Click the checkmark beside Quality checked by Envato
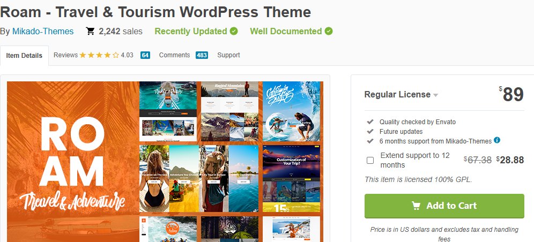This screenshot has height=242, width=534. point(370,122)
